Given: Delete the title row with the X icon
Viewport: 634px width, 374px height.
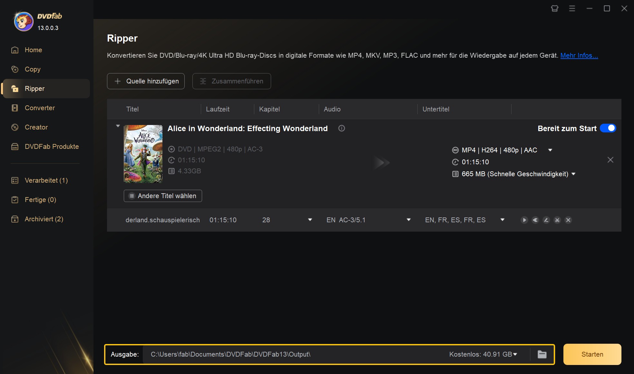Looking at the screenshot, I should 568,220.
